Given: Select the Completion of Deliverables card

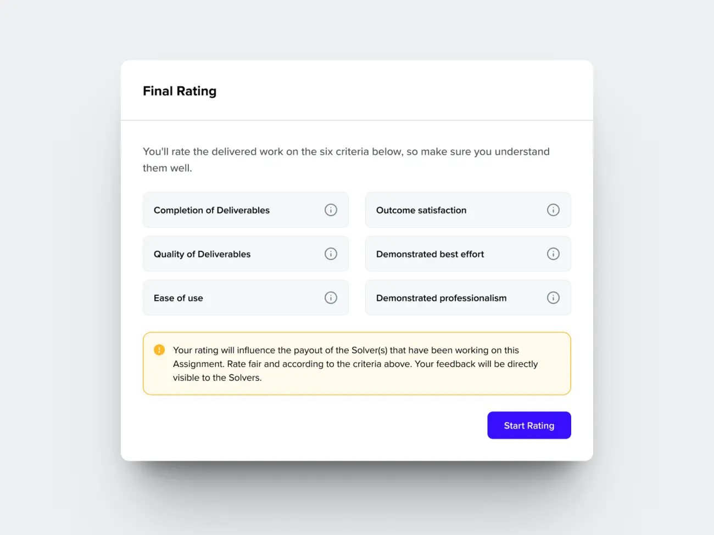Looking at the screenshot, I should [x=246, y=210].
